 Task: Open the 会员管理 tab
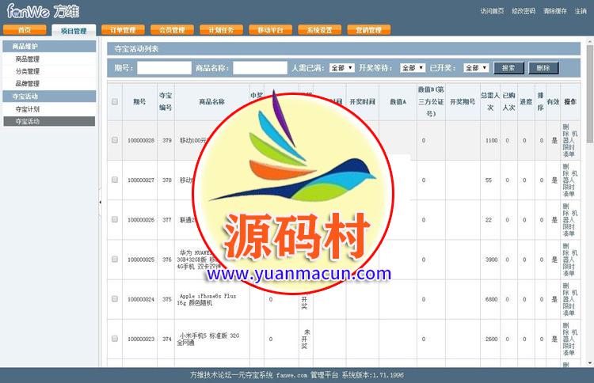coord(172,30)
